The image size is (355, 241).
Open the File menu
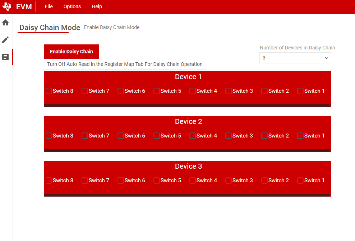[x=49, y=7]
